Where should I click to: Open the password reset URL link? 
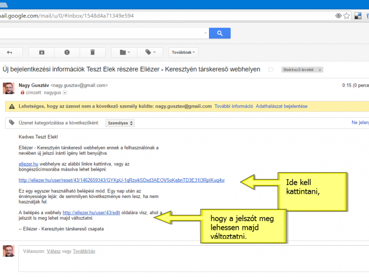coord(122,180)
